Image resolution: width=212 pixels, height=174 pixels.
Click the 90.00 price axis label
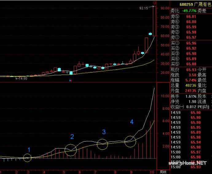pos(165,8)
